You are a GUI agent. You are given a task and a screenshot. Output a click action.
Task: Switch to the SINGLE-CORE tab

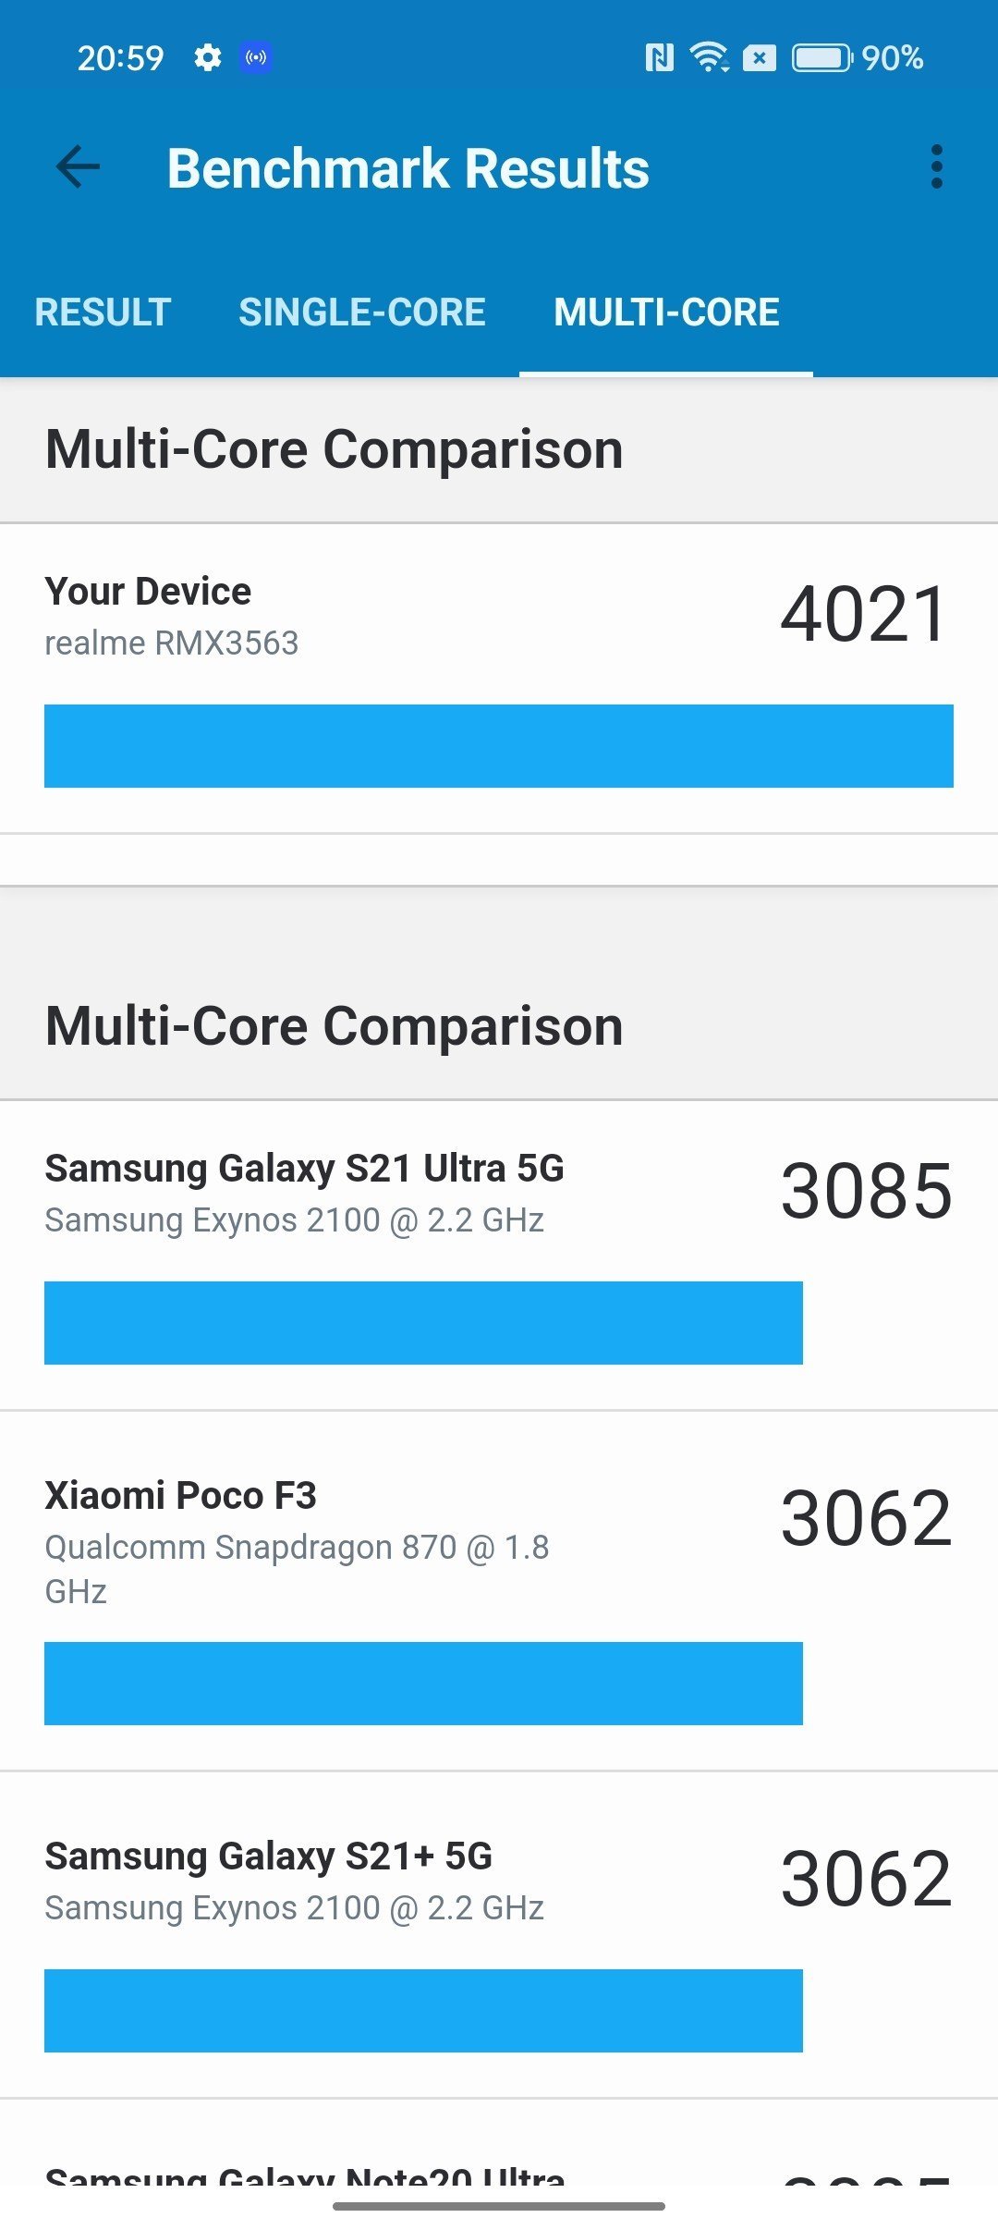(x=362, y=312)
